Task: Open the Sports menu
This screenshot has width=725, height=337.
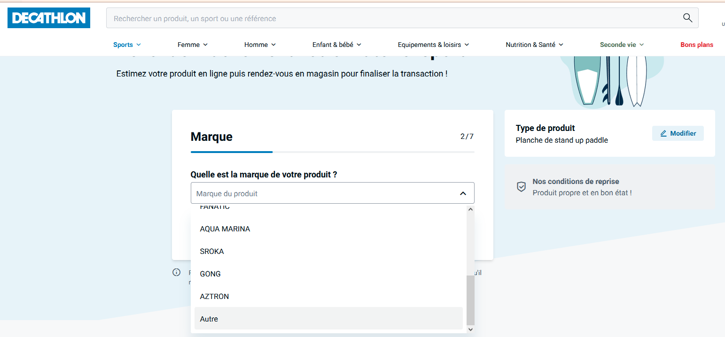Action: point(127,45)
